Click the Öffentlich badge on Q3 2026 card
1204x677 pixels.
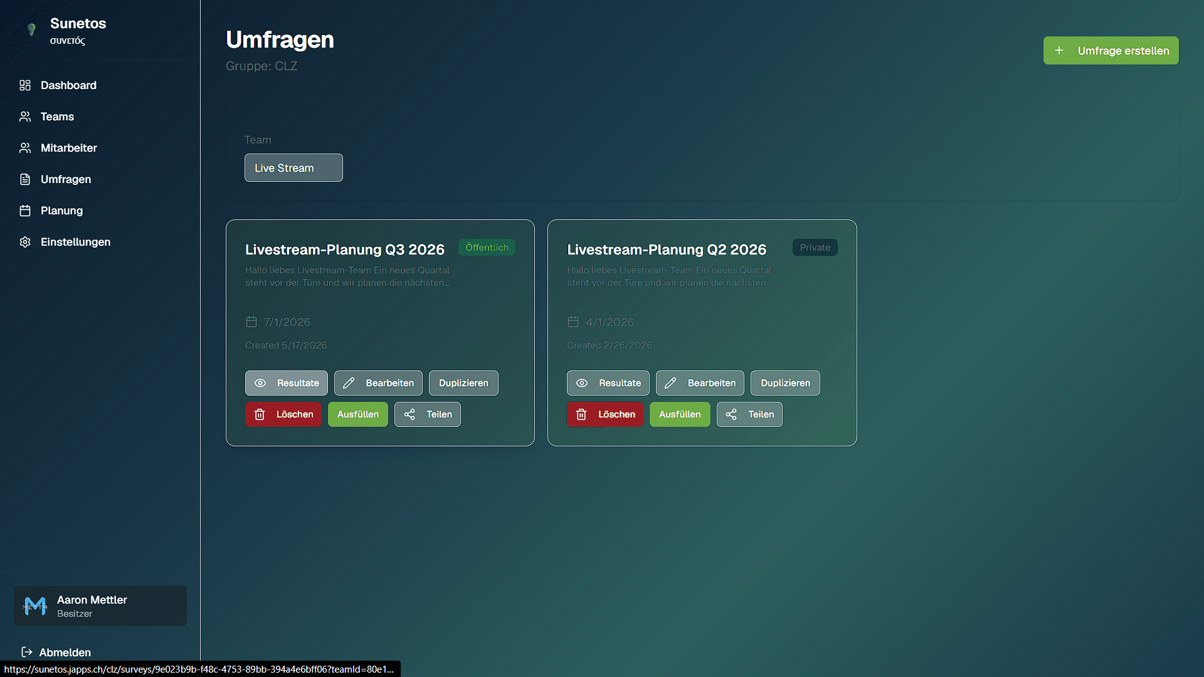(487, 248)
